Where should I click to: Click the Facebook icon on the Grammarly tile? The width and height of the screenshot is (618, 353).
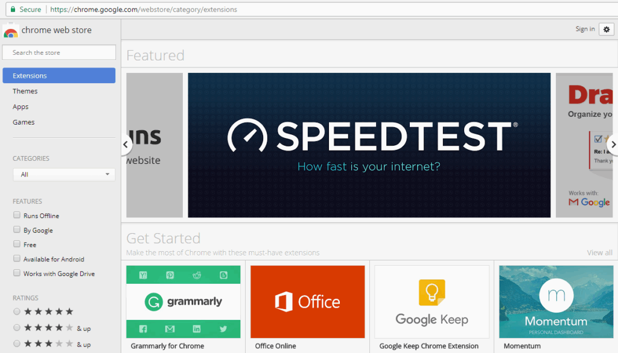143,328
